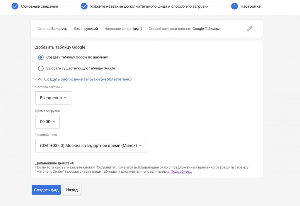Open the Время загрузки dropdown showing 00:00
This screenshot has width=300, height=206.
tap(47, 122)
